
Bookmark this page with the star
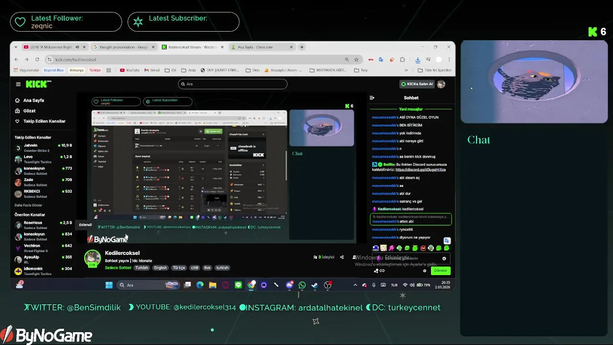coord(356,59)
